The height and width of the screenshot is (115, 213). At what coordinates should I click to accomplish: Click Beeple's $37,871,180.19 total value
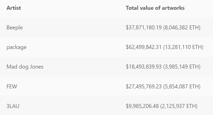pyautogui.click(x=144, y=28)
